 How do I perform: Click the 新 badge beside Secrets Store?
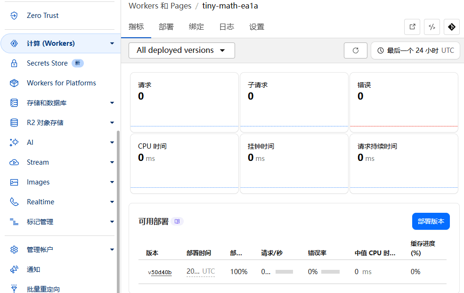[x=78, y=63]
